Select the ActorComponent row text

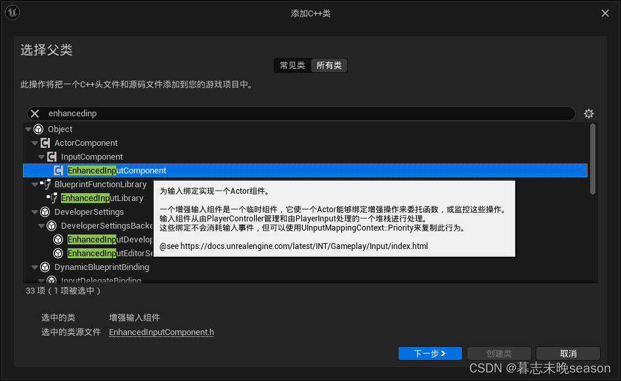86,143
